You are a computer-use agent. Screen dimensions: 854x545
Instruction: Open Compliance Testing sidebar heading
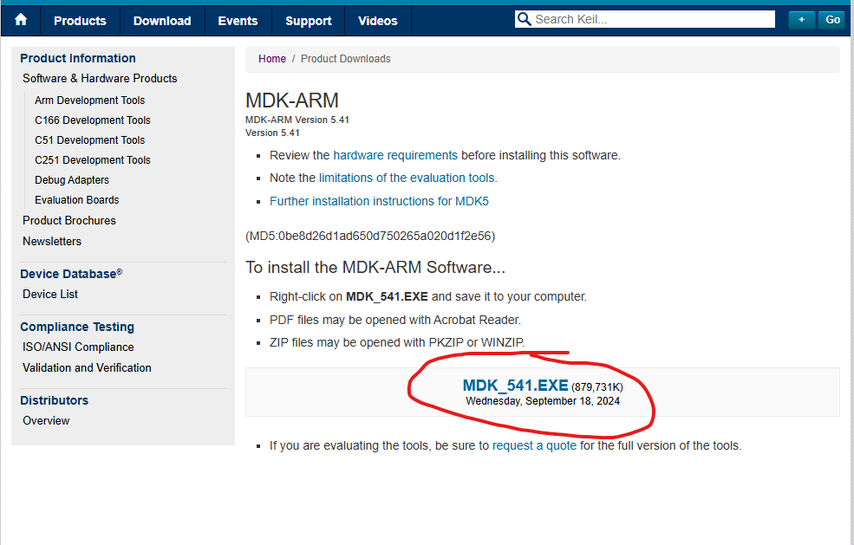coord(77,327)
